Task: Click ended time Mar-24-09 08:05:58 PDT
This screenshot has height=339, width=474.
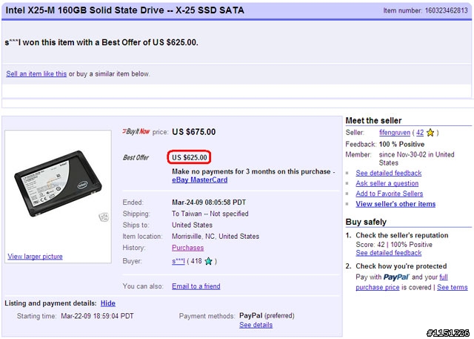Action: pos(209,203)
